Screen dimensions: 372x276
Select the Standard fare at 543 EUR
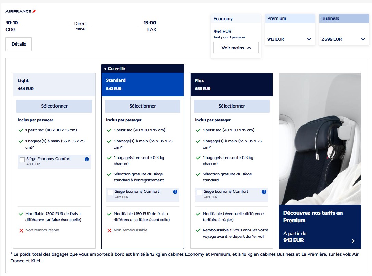point(143,106)
